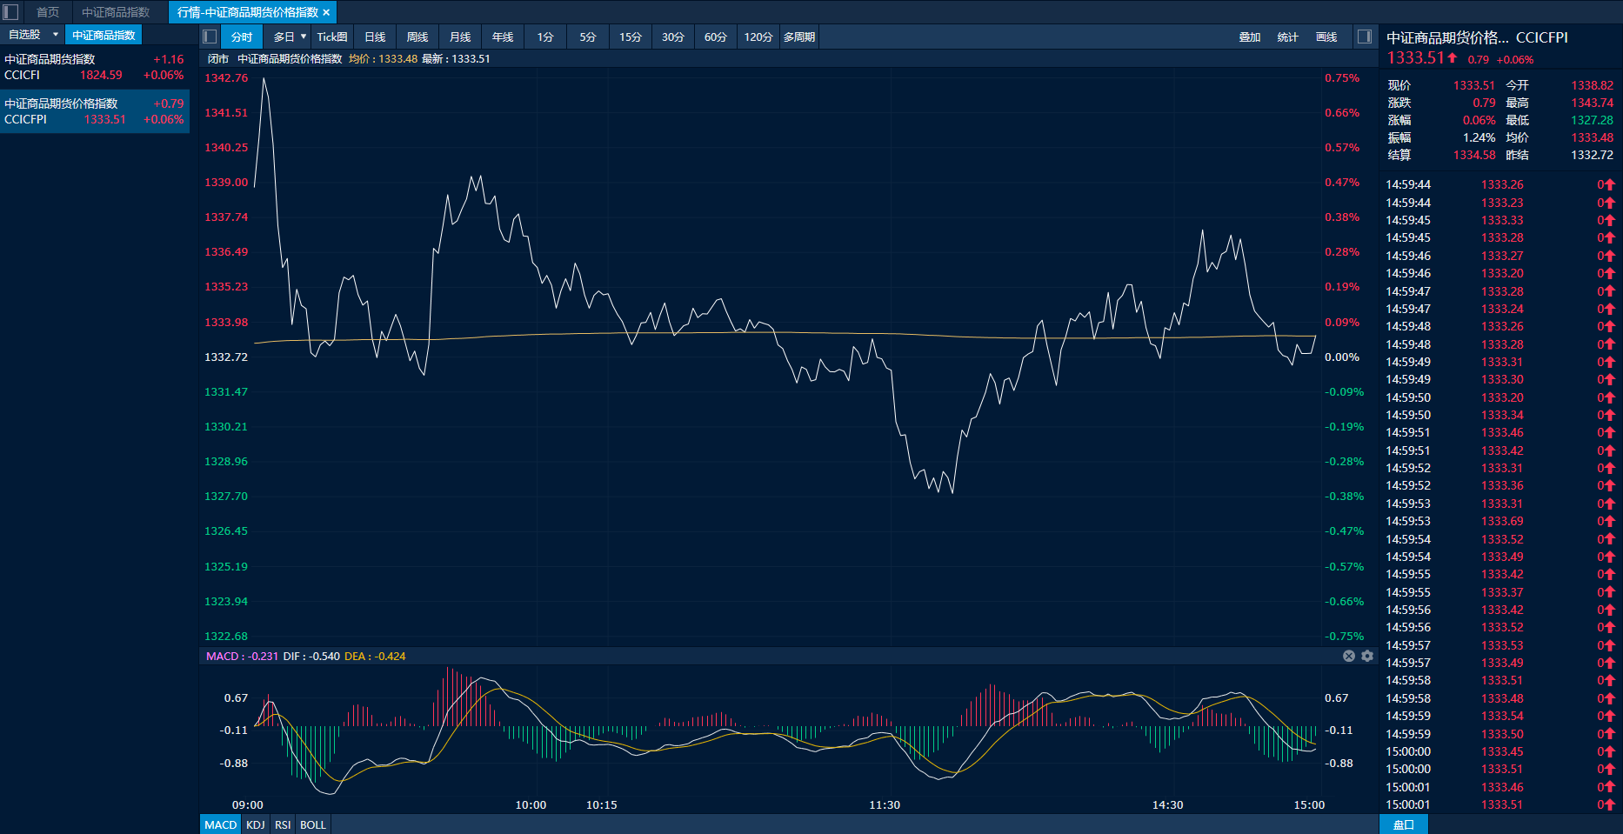Screen dimensions: 1623x834
Task: Select the 120分 period
Action: pyautogui.click(x=758, y=37)
